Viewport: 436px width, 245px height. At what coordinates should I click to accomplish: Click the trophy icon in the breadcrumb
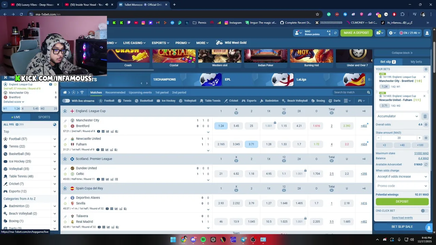[82, 92]
